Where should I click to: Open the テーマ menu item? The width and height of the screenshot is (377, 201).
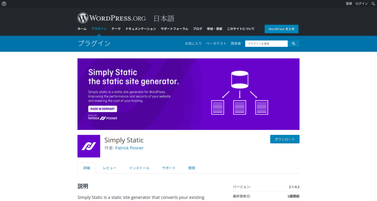[116, 29]
